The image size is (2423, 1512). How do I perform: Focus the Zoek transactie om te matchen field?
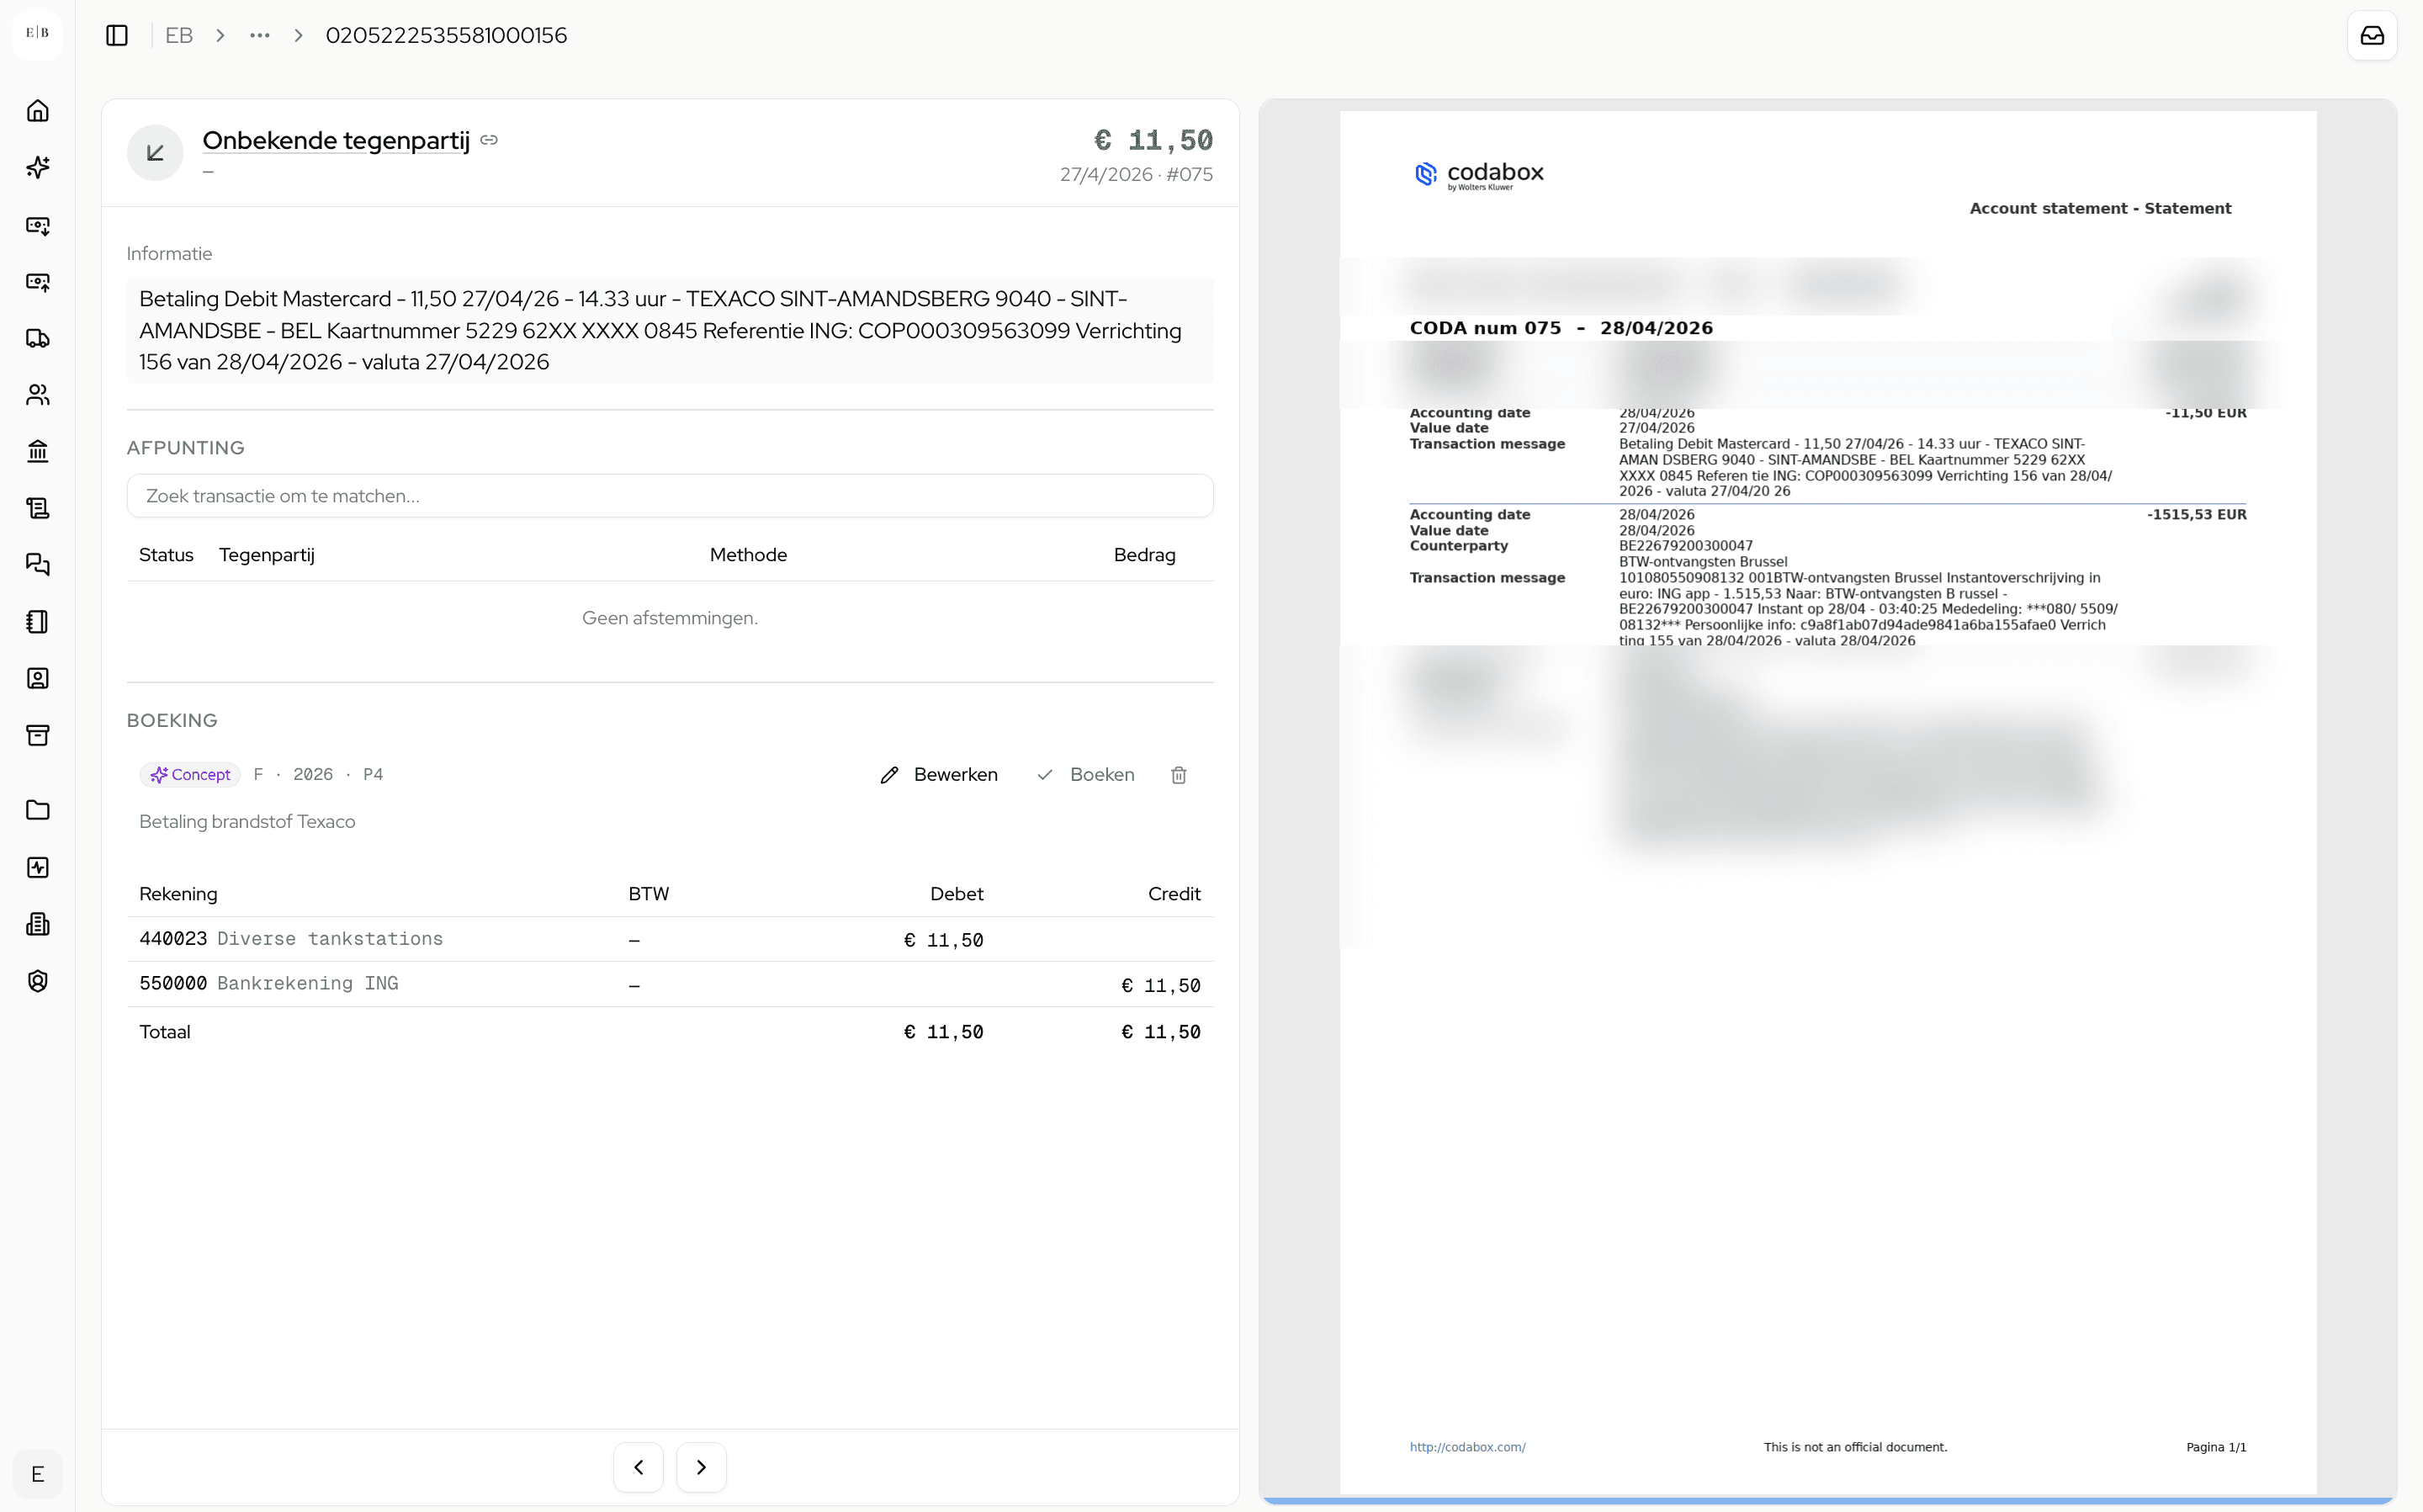[670, 496]
